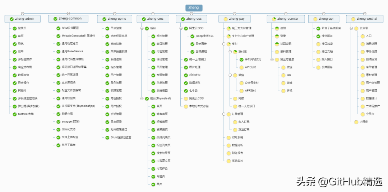Select the zheng-pay module node
Image resolution: width=388 pixels, height=192 pixels.
pos(234,19)
